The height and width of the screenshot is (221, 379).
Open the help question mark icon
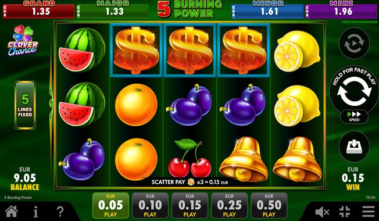coord(60,212)
